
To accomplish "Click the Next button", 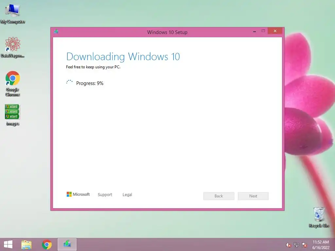I will tap(253, 196).
